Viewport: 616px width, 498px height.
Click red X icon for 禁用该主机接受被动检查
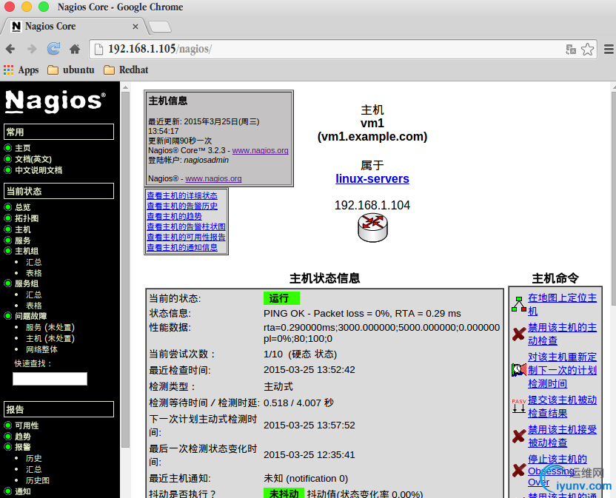518,436
